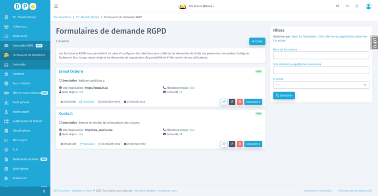This screenshot has height=196, width=378.
Task: Click the P.I.A sidebar icon
Action: (x=6, y=149)
